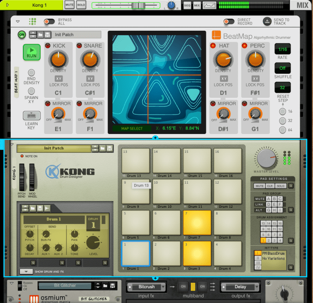Viewport: 313px width, 303px height.
Task: Enable the Direct Record switch
Action: point(229,21)
